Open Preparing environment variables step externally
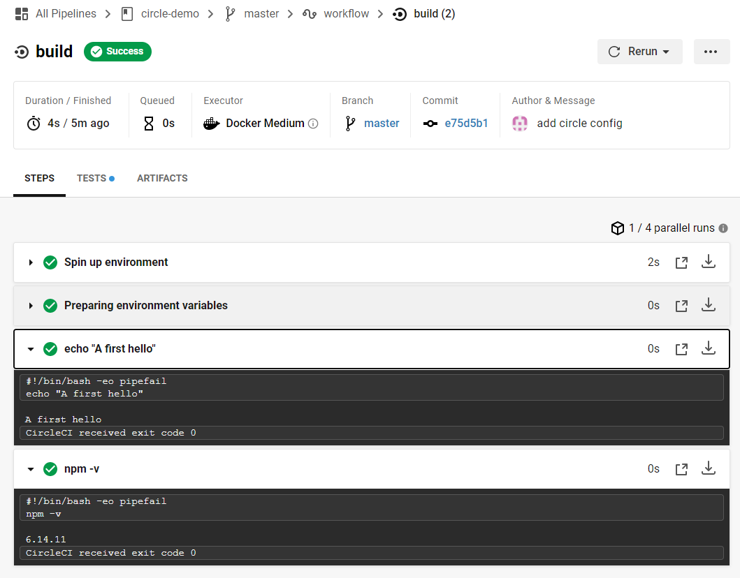This screenshot has height=578, width=740. [x=681, y=305]
